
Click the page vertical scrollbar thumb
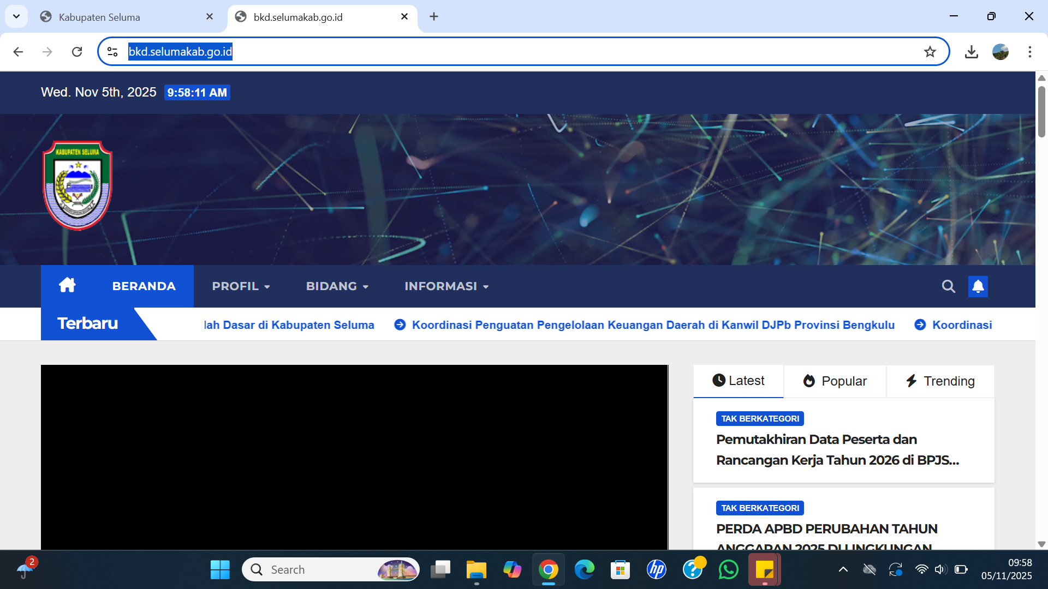pyautogui.click(x=1041, y=112)
